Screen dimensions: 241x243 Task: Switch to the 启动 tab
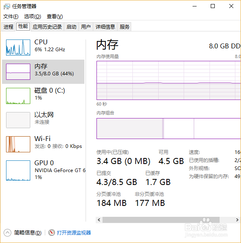pos(71,27)
